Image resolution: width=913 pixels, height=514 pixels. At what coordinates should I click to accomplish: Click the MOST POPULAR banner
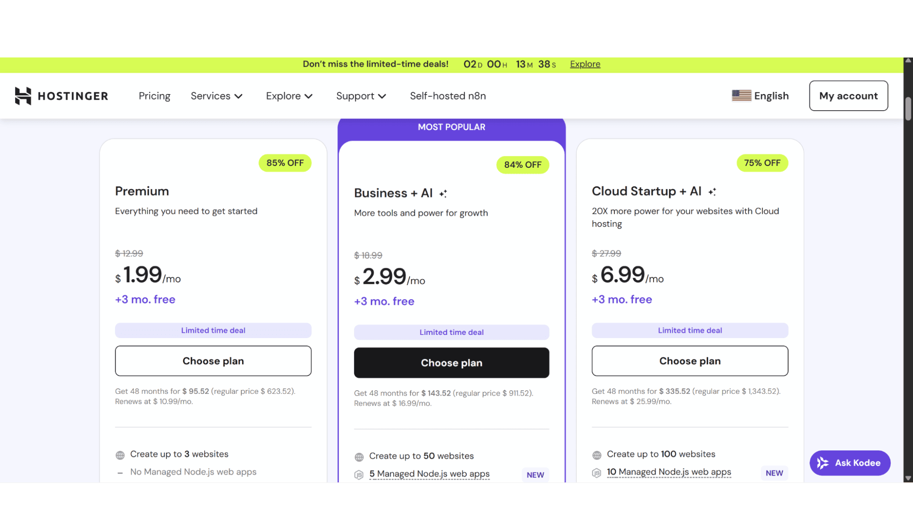tap(452, 127)
